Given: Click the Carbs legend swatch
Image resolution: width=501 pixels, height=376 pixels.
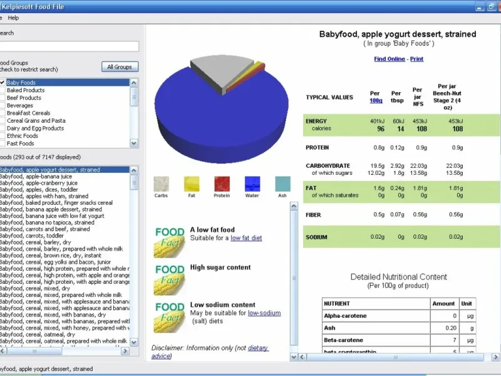Looking at the screenshot, I should [161, 184].
